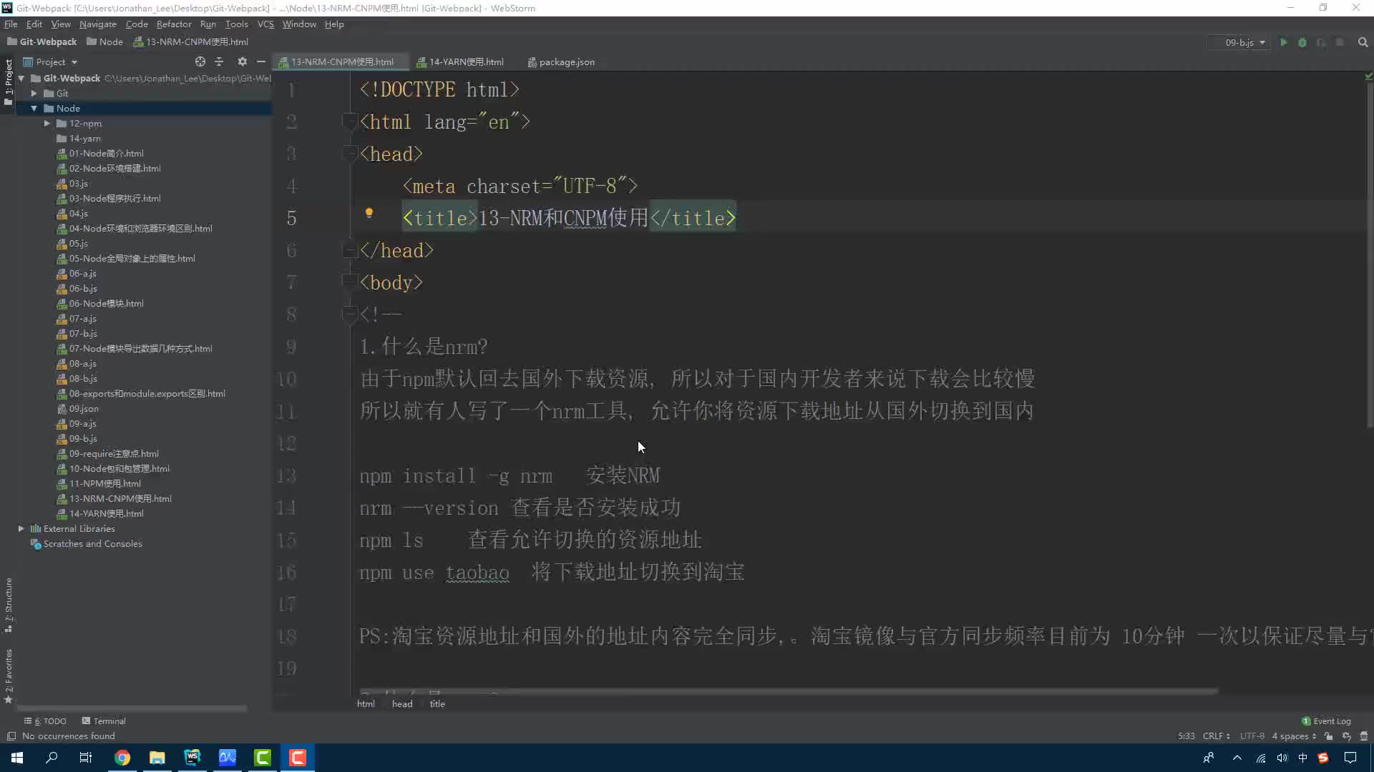Open the blue taskbar app beside WebStorm
The width and height of the screenshot is (1374, 772).
228,758
